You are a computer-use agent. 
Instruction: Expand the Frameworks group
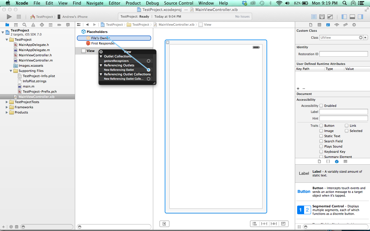coord(7,107)
